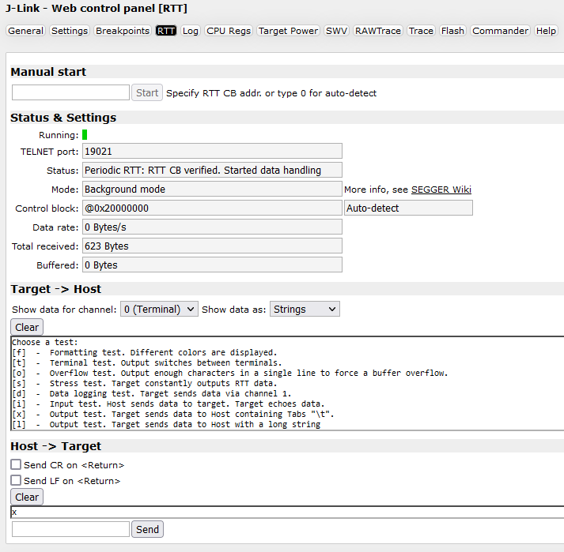This screenshot has width=564, height=552.
Task: Expand the channel selection dropdown
Action: point(159,310)
